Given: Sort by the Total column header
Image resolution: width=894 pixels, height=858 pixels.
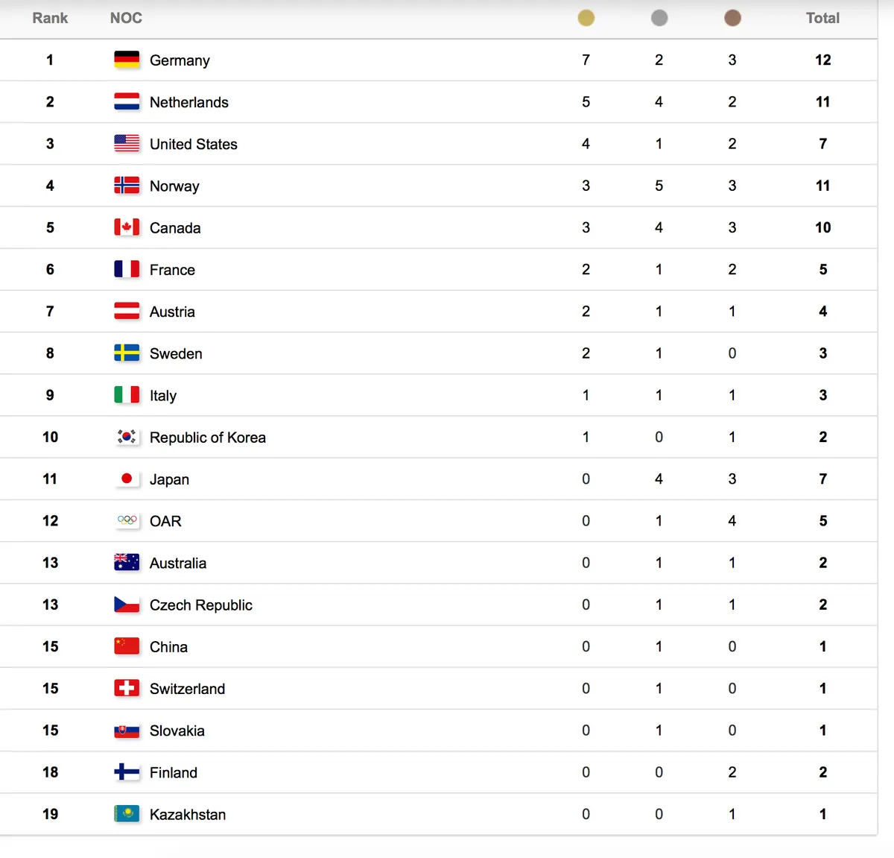Looking at the screenshot, I should pos(822,18).
